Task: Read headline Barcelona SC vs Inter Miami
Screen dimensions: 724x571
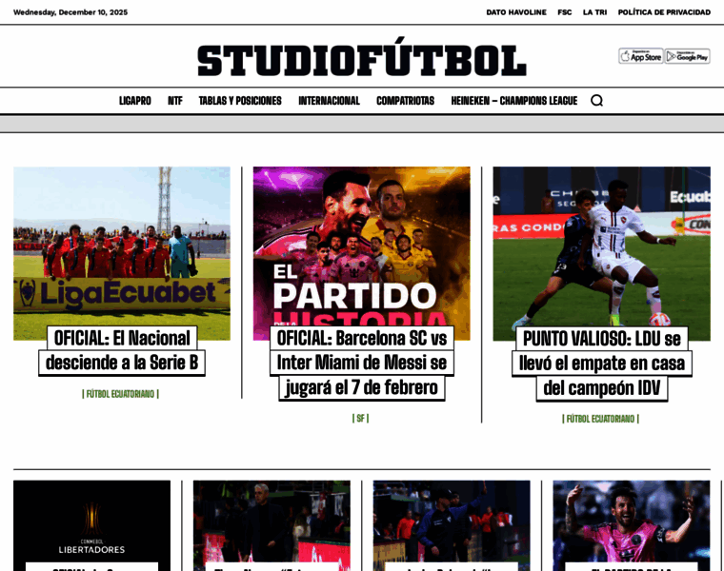Action: [362, 363]
